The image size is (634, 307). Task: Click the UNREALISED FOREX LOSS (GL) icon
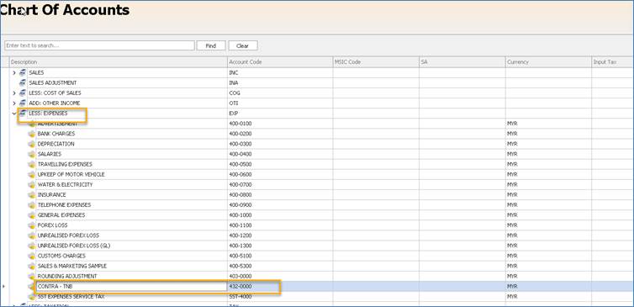pyautogui.click(x=32, y=246)
